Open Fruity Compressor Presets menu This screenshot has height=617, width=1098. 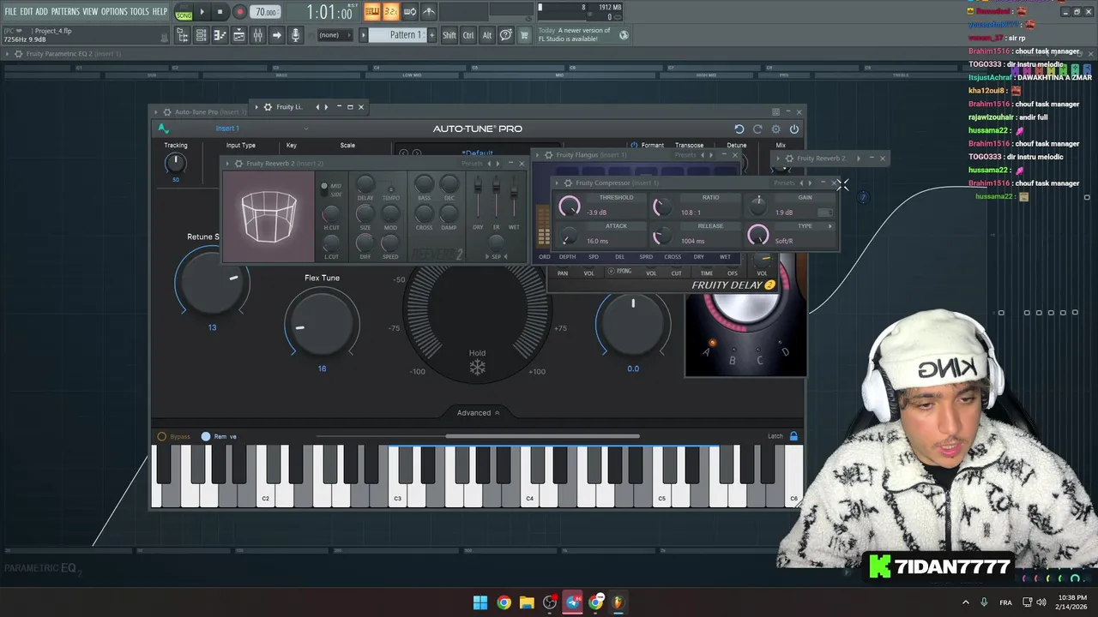[783, 183]
